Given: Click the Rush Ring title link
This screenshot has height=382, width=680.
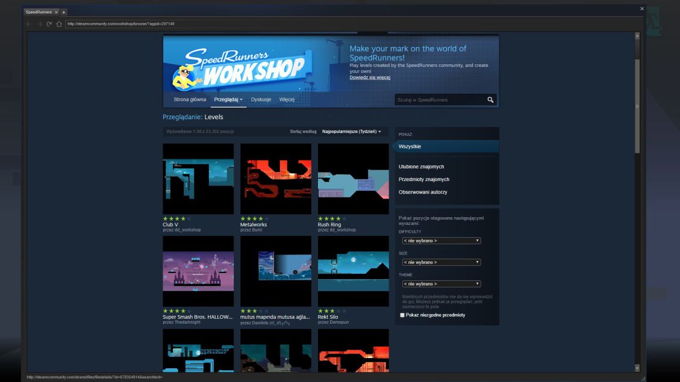Looking at the screenshot, I should pos(329,224).
